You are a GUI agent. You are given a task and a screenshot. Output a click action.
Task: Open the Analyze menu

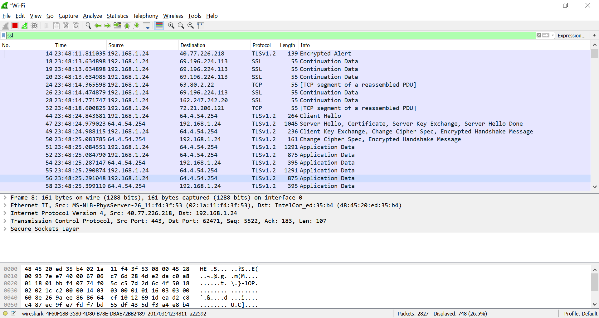(x=92, y=16)
